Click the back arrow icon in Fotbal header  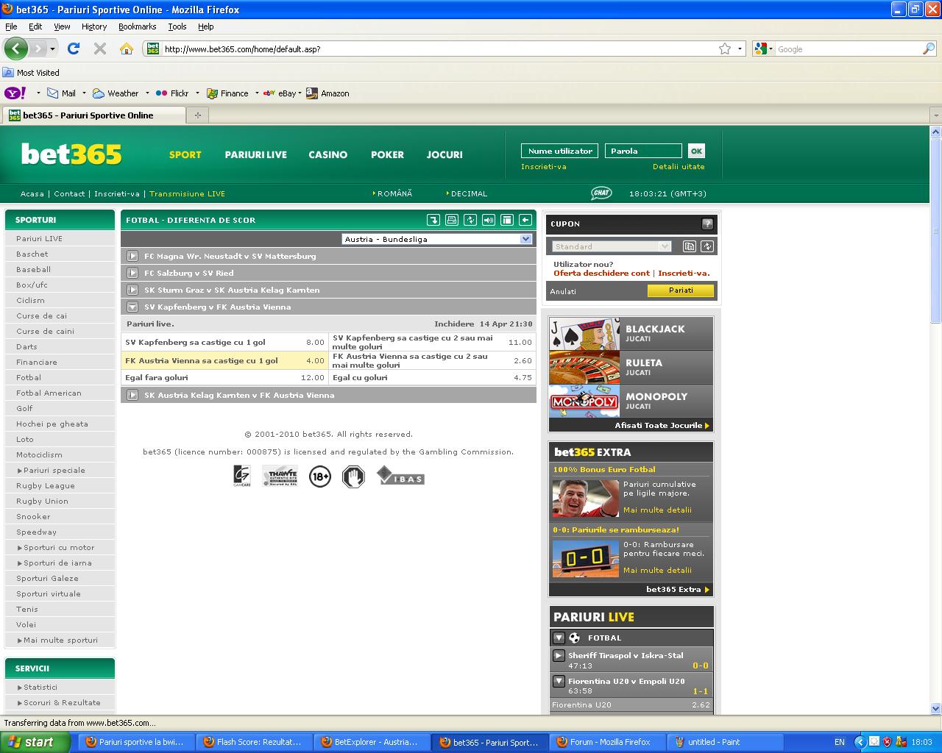pos(525,220)
